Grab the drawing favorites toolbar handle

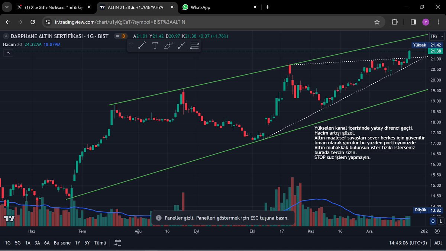[x=131, y=45]
